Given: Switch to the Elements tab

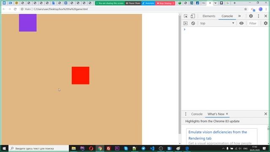Looking at the screenshot, I should coord(209,16).
